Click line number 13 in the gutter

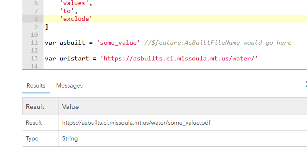click(x=34, y=58)
